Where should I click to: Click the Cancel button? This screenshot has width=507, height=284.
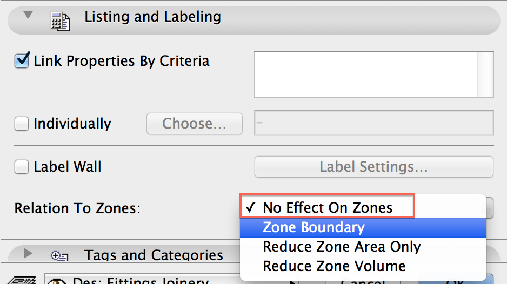click(x=362, y=280)
